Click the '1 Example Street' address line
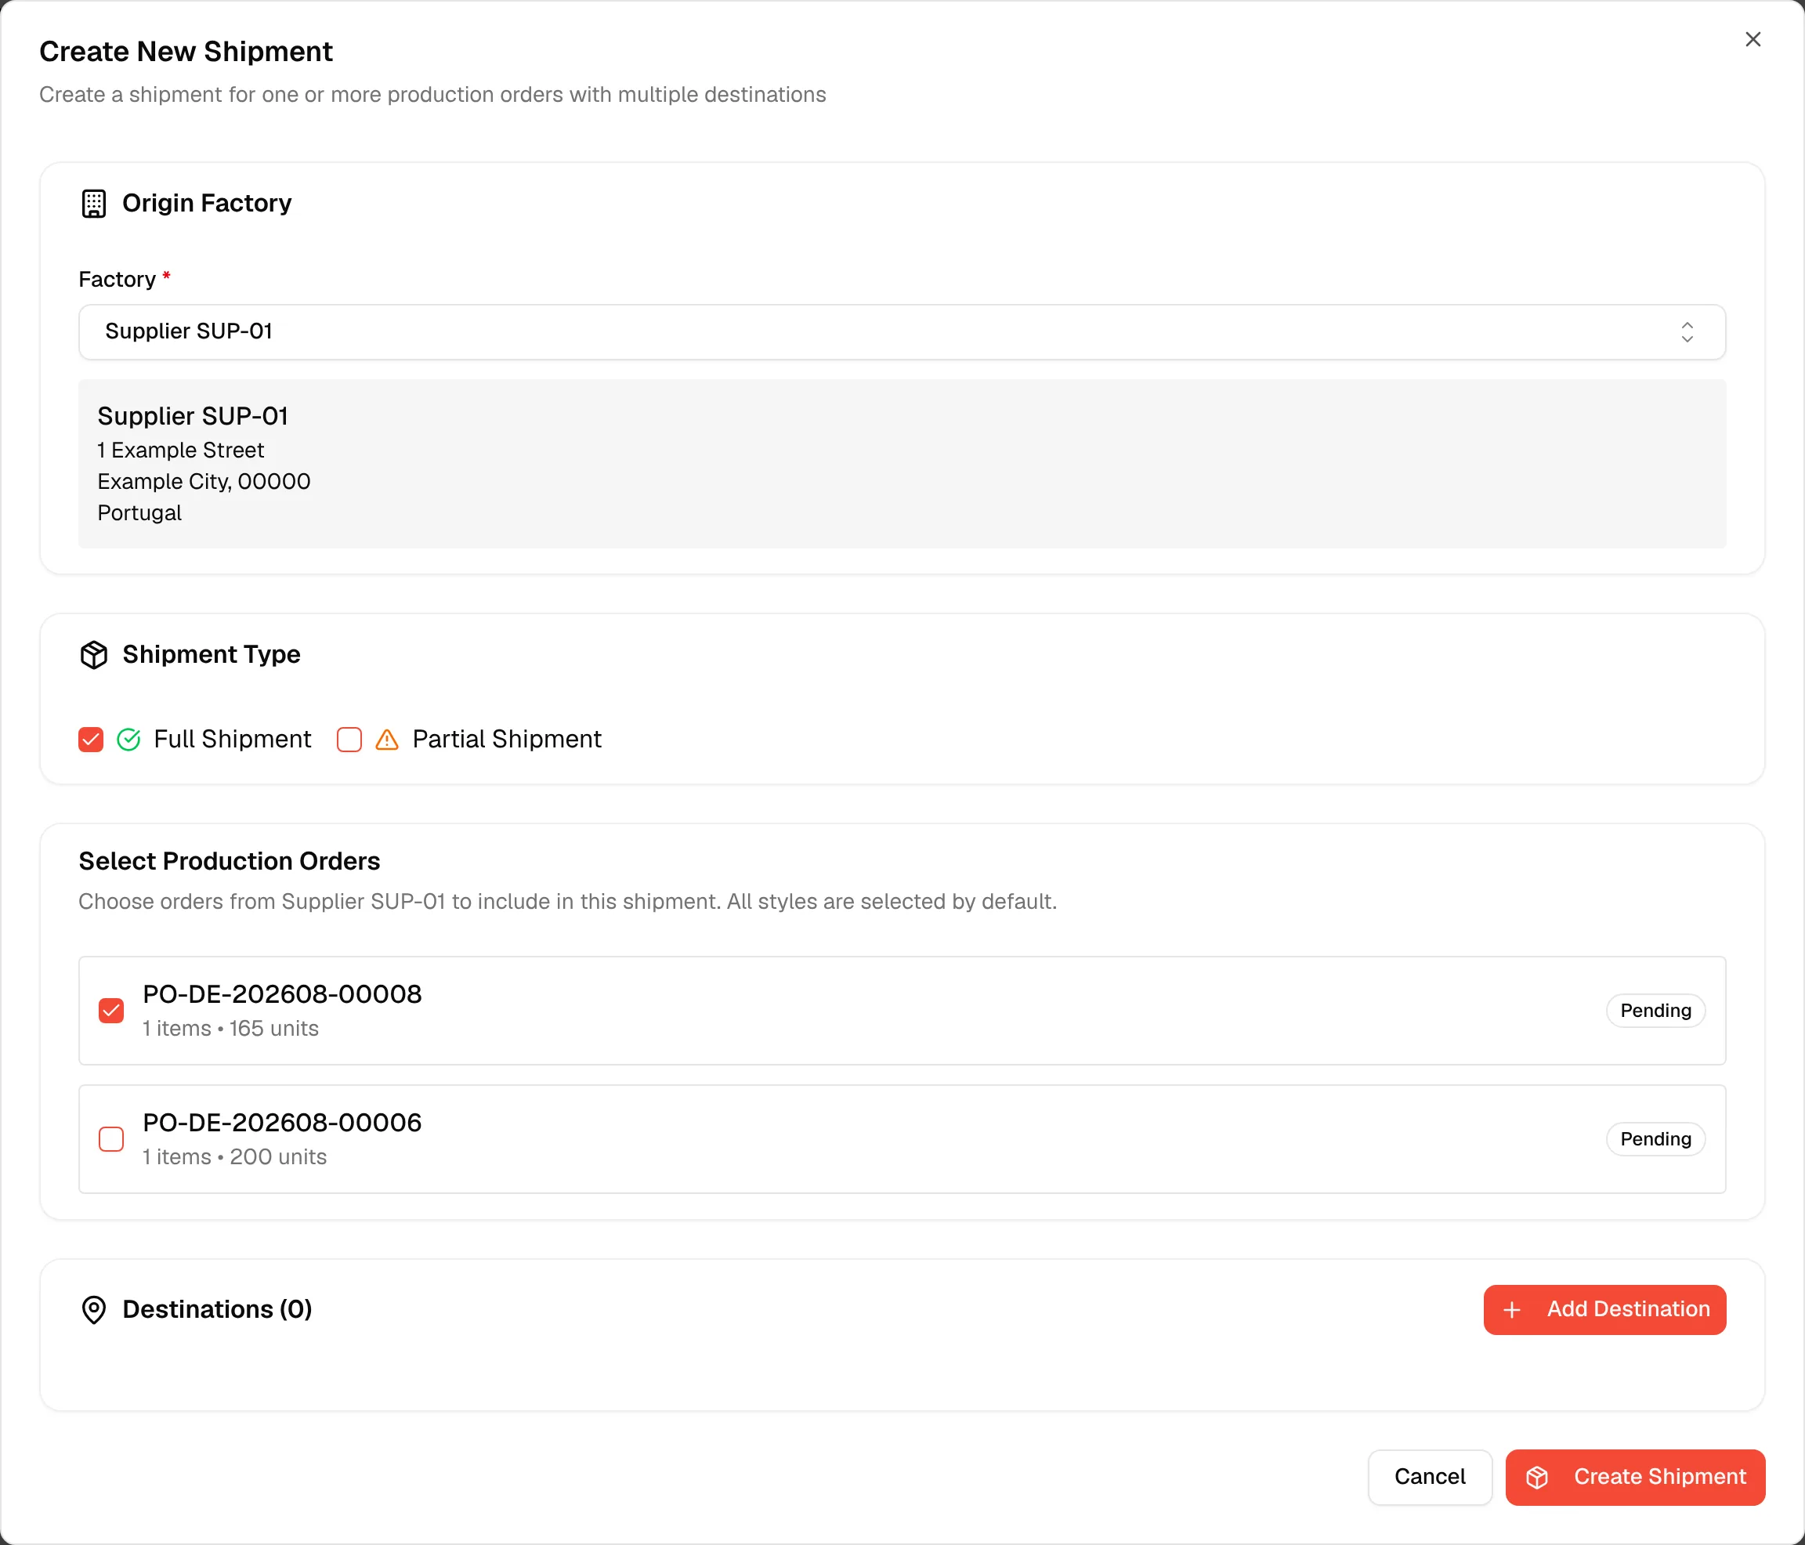The image size is (1805, 1545). (180, 450)
